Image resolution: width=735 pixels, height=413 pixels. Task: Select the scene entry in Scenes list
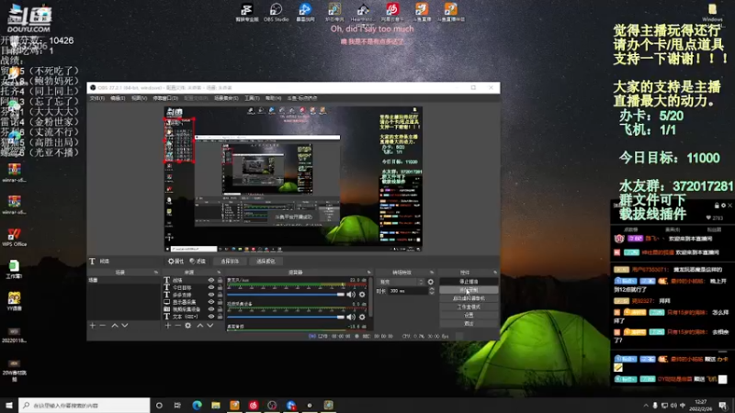click(x=124, y=280)
